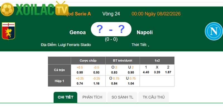Click the XoilacTV soccer ball logo
The width and height of the screenshot is (223, 111).
tap(7, 10)
